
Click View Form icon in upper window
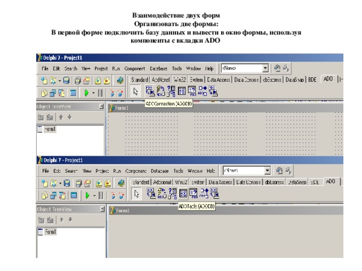[53, 93]
